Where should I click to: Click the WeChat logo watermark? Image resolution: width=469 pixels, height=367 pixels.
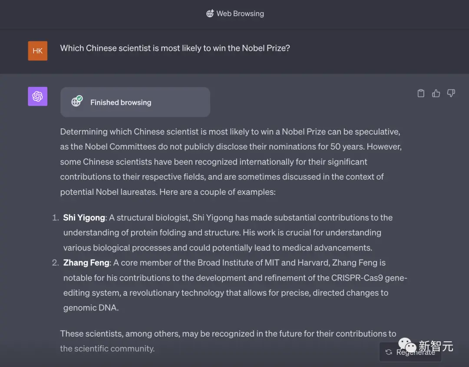click(x=407, y=346)
